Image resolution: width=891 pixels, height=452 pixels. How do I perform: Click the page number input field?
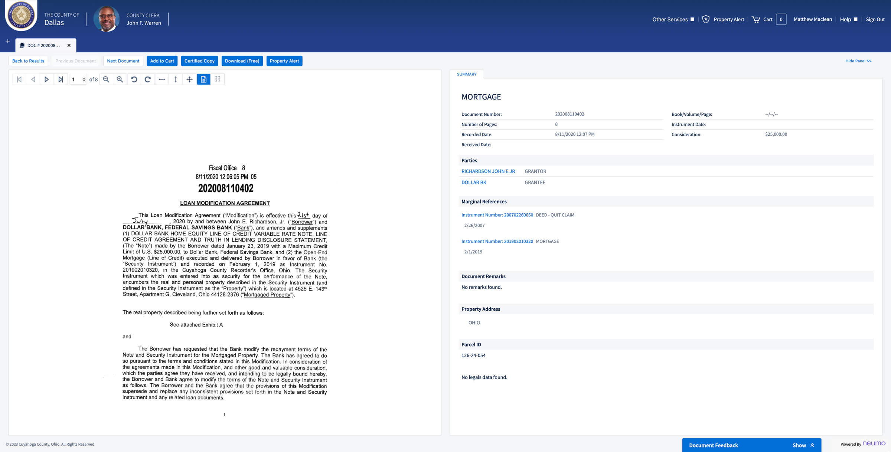click(x=78, y=79)
